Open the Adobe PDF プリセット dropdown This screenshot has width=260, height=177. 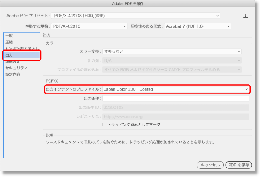coord(136,16)
